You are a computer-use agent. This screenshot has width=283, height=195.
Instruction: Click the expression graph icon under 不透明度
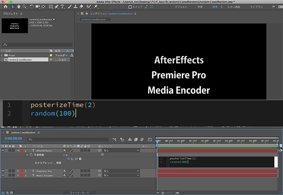coord(72,159)
